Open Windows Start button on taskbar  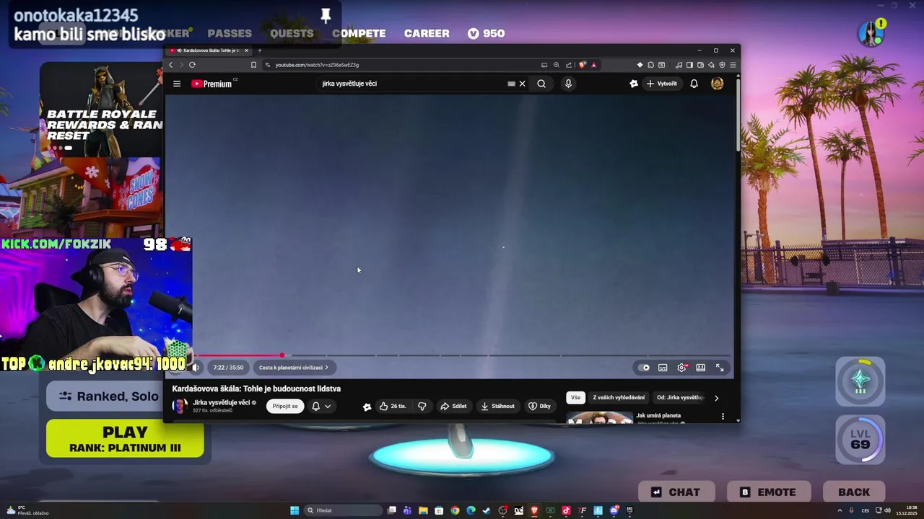(x=295, y=510)
